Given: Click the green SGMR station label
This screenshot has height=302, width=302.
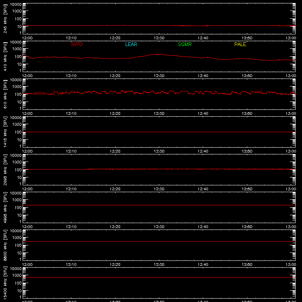Looking at the screenshot, I should click(185, 44).
